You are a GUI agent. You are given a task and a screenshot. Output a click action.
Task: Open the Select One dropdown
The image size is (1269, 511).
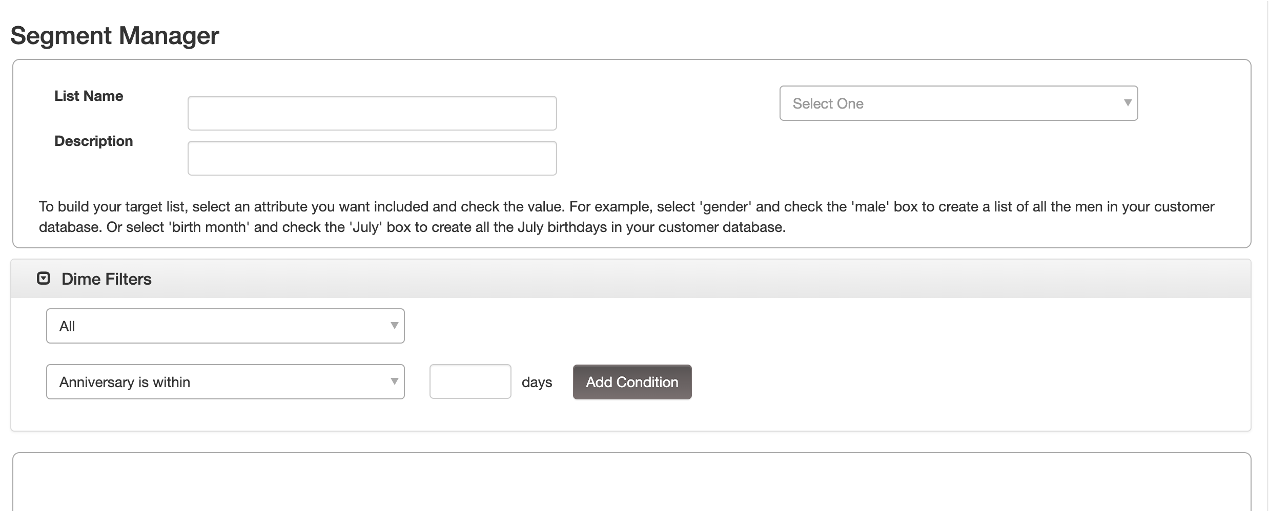tap(958, 103)
